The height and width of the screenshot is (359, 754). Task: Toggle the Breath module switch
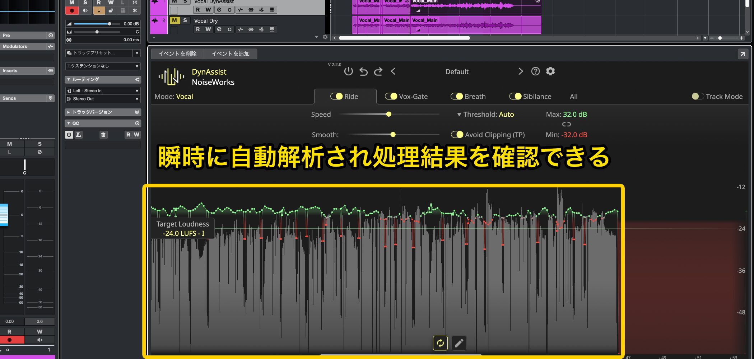457,96
